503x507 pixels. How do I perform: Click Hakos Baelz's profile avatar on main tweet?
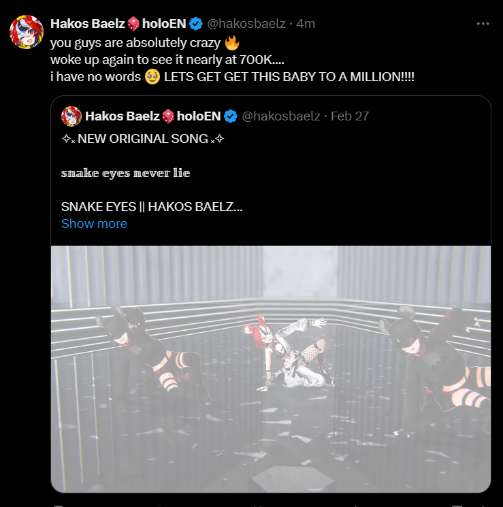(27, 31)
